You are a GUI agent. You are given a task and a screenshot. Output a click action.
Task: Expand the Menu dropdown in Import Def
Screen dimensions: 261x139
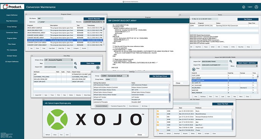point(247,66)
